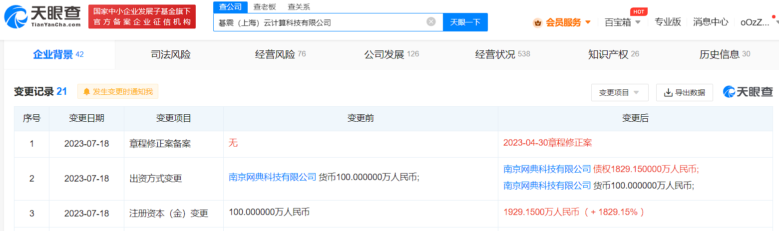Image resolution: width=779 pixels, height=231 pixels.
Task: Switch to the 查关系 search tab
Action: click(299, 6)
